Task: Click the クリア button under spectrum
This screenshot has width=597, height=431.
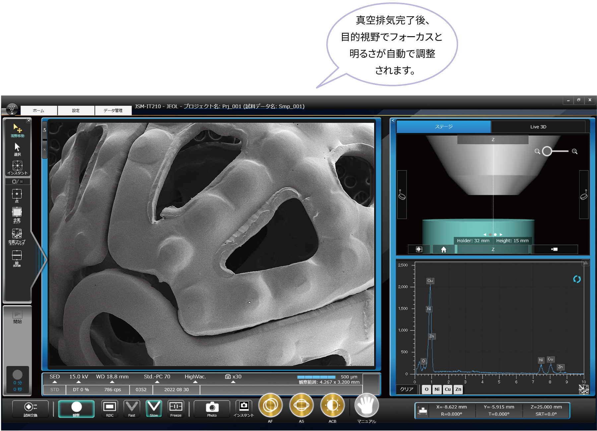Action: pyautogui.click(x=407, y=389)
